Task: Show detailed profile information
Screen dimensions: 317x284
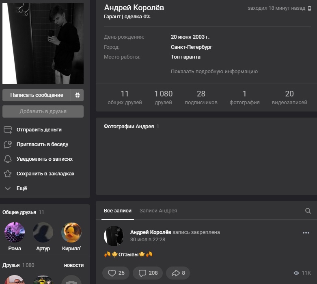Action: click(214, 72)
